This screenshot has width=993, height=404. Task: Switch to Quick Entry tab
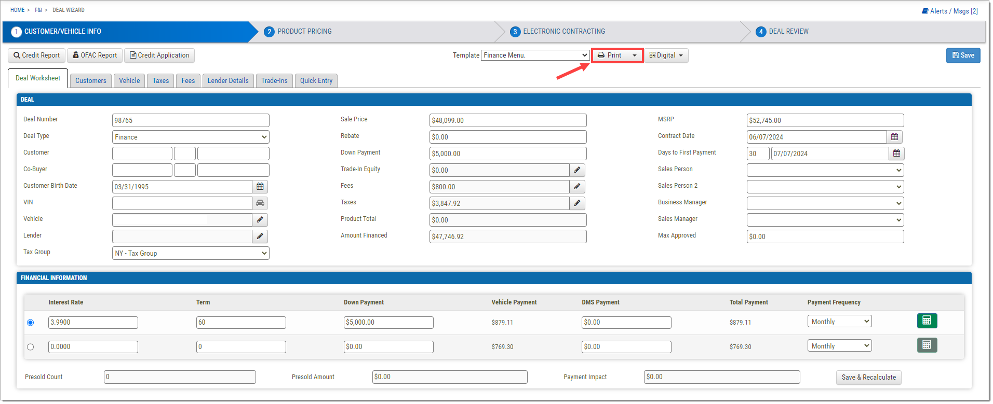tap(316, 81)
